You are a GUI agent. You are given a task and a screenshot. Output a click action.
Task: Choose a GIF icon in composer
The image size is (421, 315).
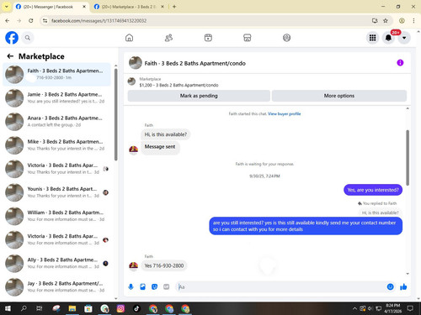point(167,286)
